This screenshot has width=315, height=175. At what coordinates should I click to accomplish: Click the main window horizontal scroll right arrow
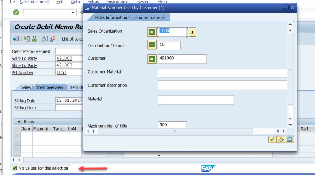coord(19,160)
